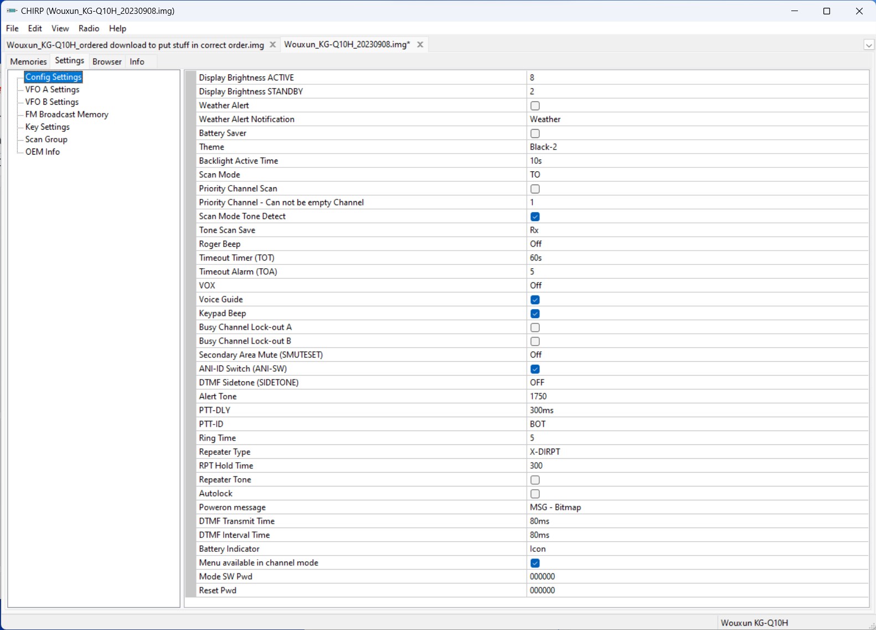Viewport: 876px width, 630px height.
Task: Switch to the Browser tab
Action: tap(107, 62)
